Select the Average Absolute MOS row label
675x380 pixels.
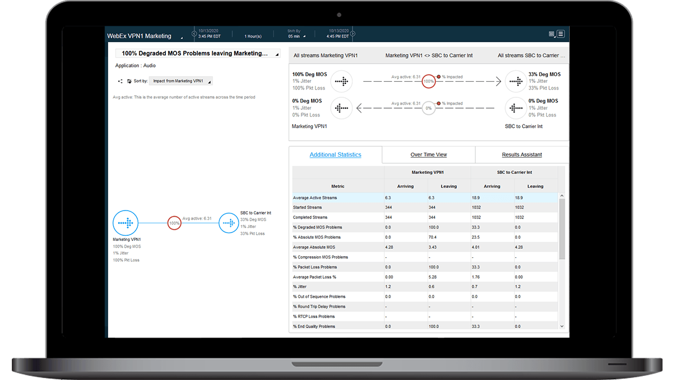(x=314, y=247)
